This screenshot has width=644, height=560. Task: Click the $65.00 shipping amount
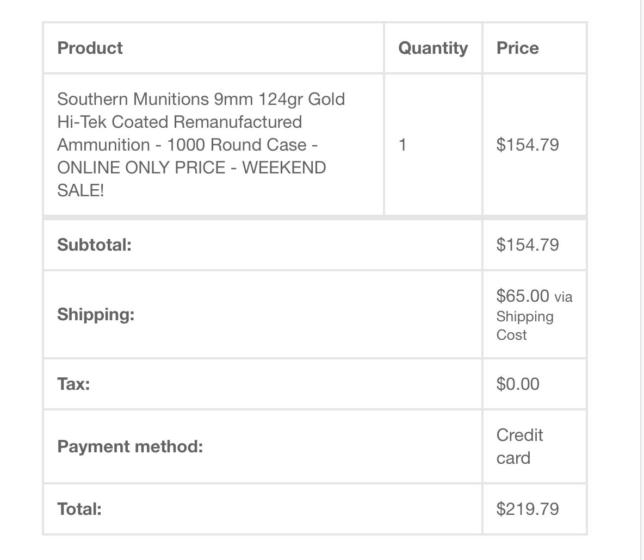click(x=522, y=296)
